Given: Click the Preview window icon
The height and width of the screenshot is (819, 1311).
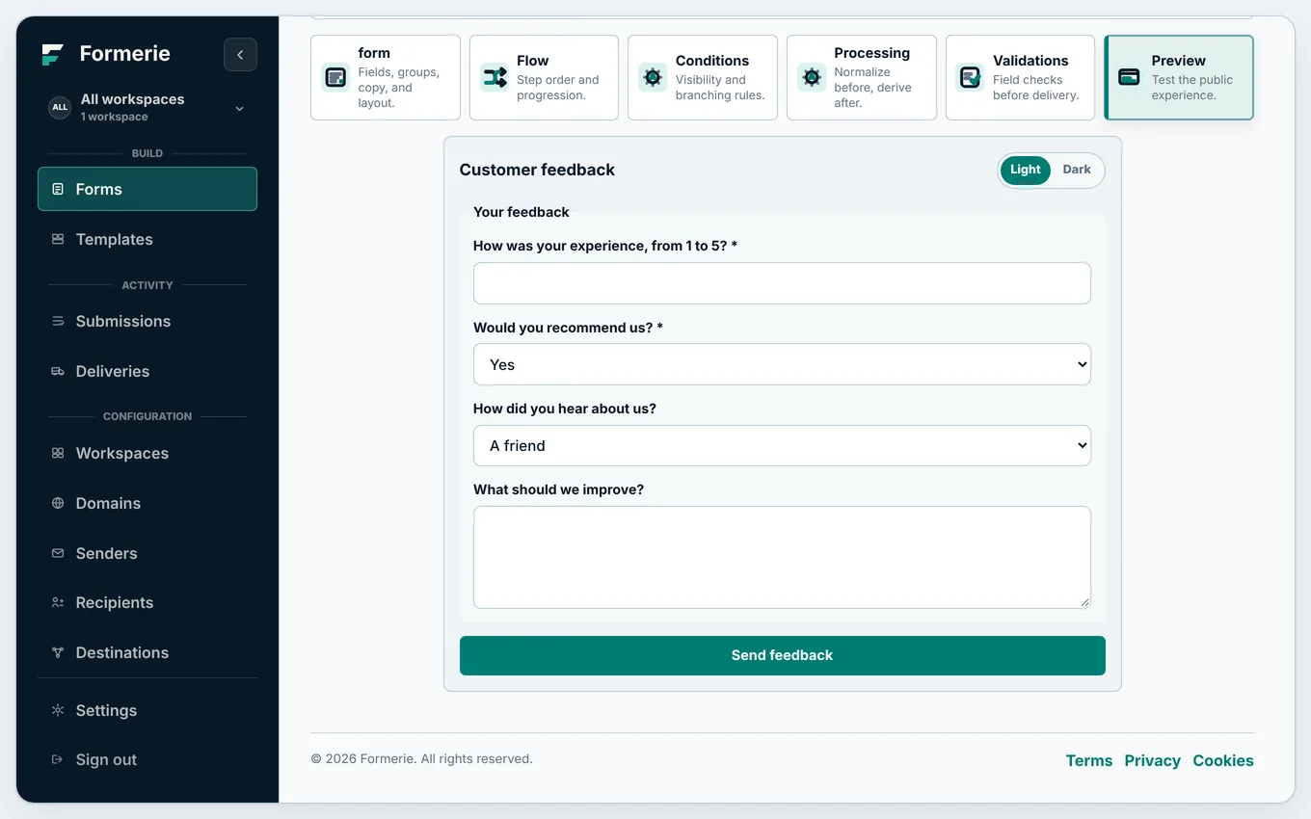Looking at the screenshot, I should [1129, 77].
